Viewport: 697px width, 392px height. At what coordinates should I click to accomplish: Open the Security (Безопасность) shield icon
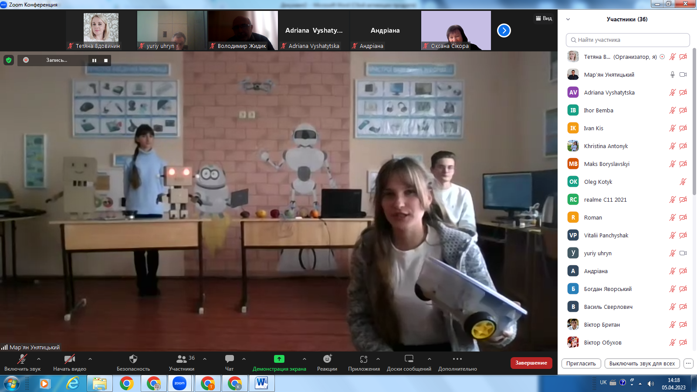[133, 359]
